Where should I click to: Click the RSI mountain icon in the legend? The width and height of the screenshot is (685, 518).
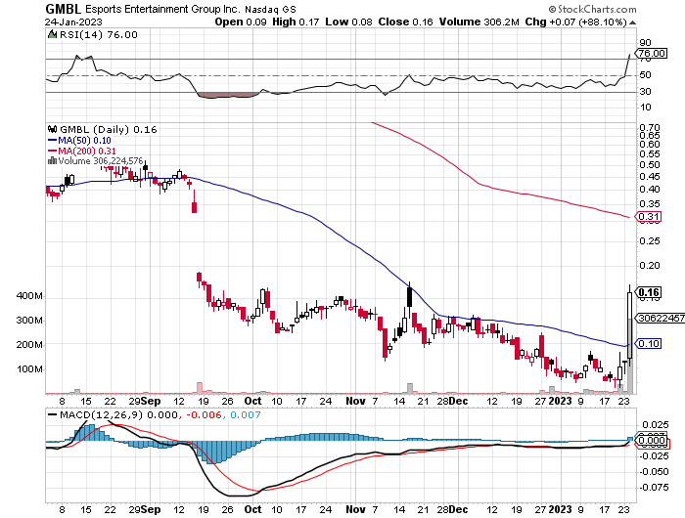click(x=52, y=34)
